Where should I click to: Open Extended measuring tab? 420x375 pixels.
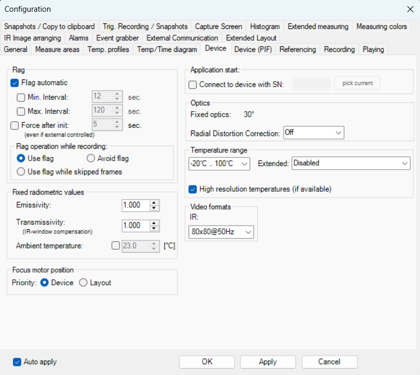tap(318, 26)
